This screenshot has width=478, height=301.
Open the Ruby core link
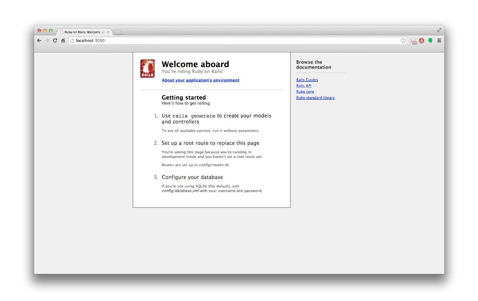pyautogui.click(x=305, y=92)
